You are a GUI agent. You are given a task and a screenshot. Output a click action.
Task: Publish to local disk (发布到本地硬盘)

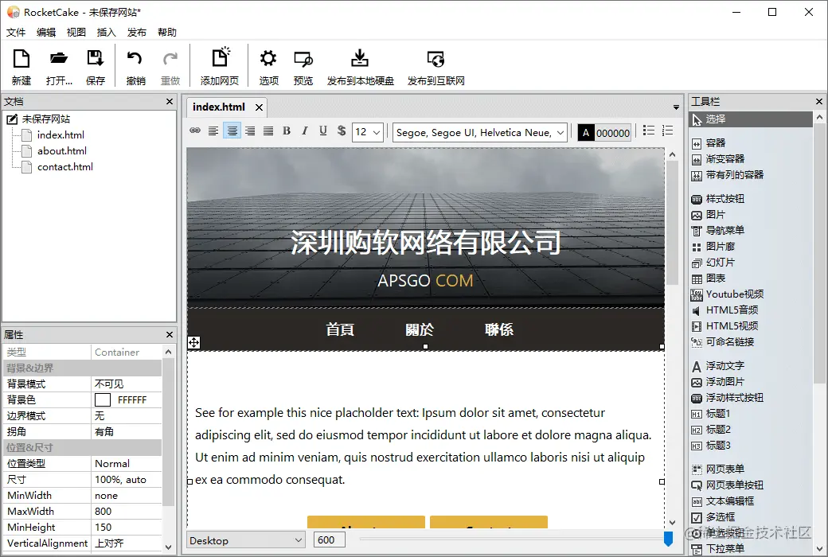[x=360, y=66]
